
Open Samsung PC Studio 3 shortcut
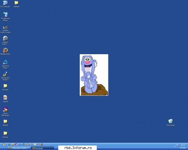[5, 76]
